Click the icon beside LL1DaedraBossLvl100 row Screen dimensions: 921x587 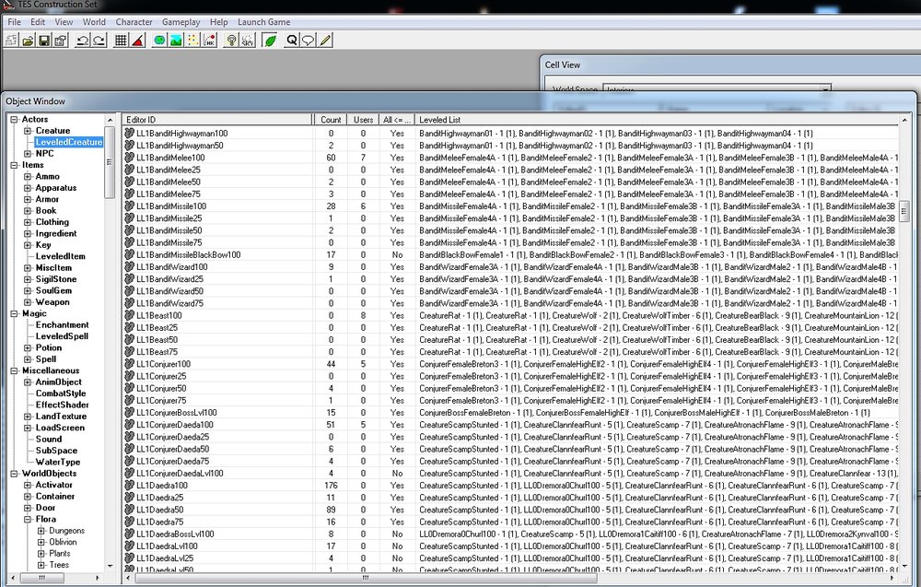pyautogui.click(x=130, y=534)
